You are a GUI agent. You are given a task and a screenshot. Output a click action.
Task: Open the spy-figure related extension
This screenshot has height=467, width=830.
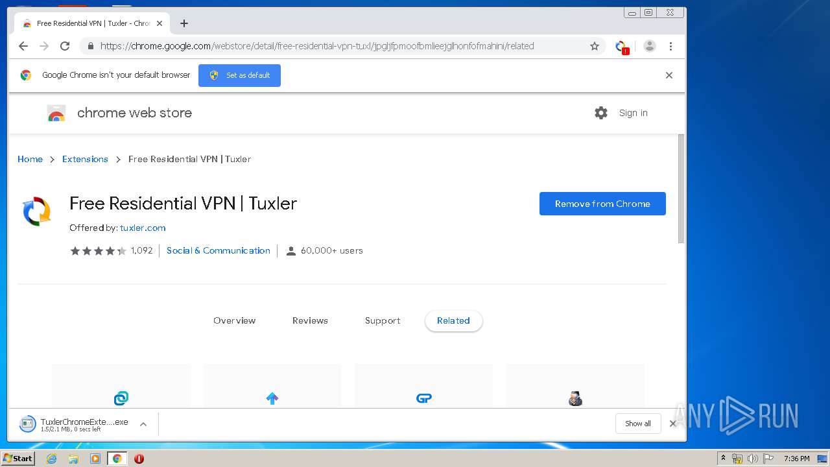(575, 386)
